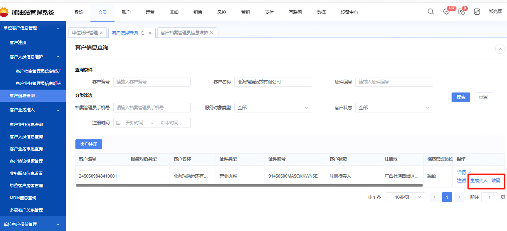This screenshot has height=231, width=507.
Task: Collapse the query panel with the round arrow icon
Action: [500, 49]
